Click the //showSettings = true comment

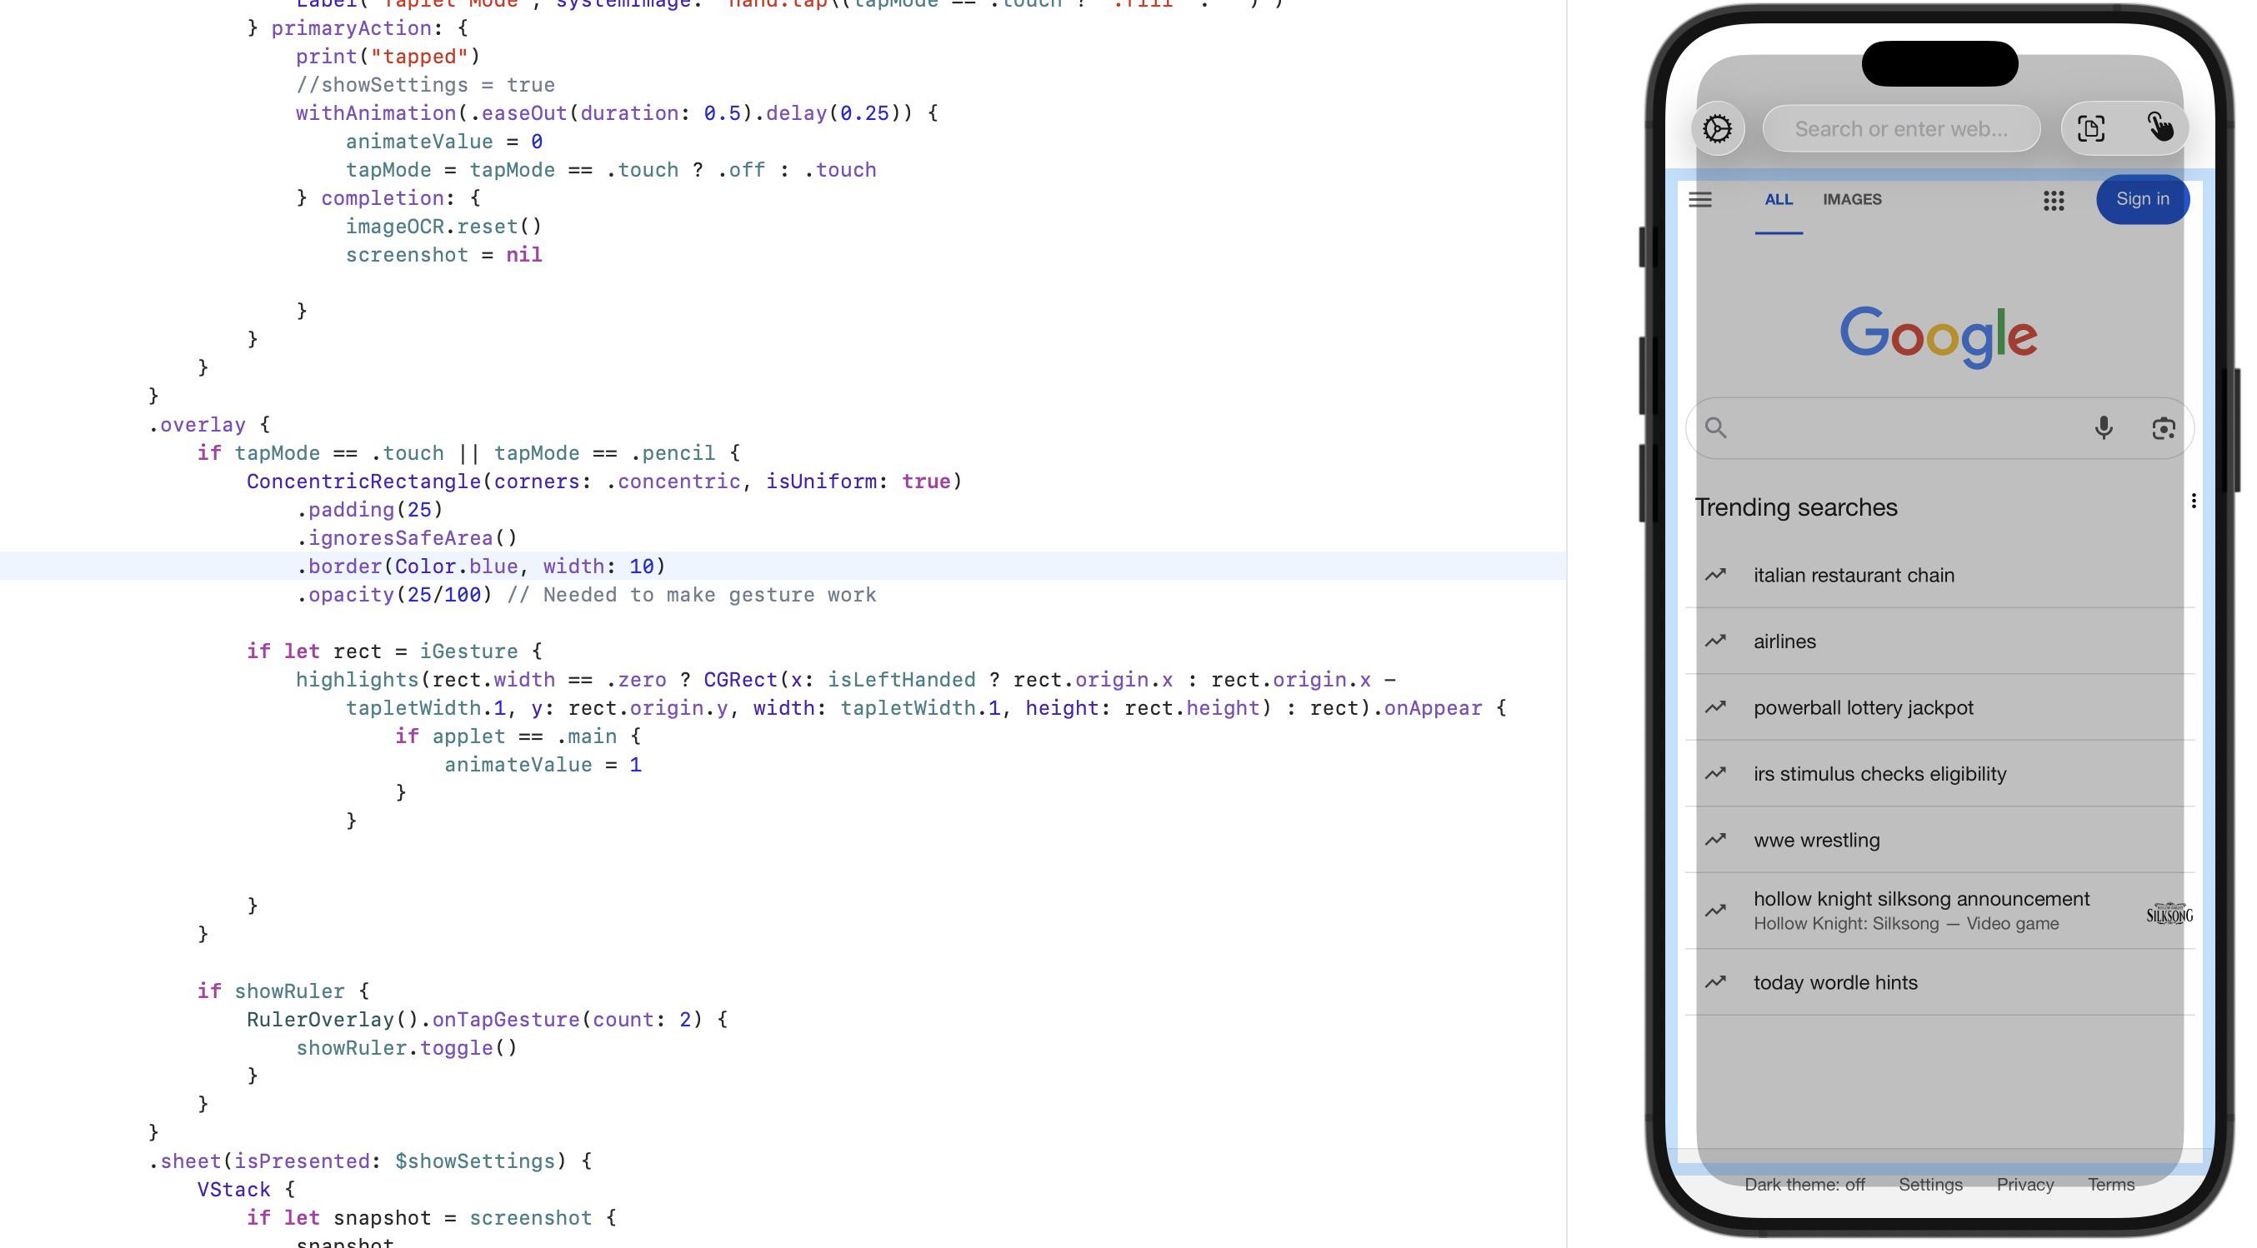point(425,85)
